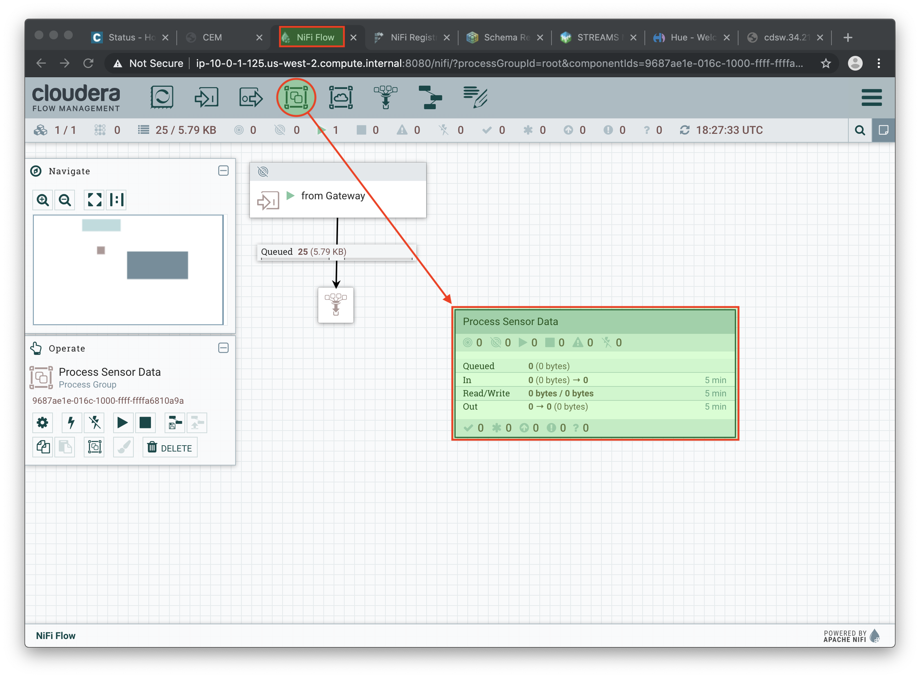Switch to the NiFi Registry browser tab

413,38
